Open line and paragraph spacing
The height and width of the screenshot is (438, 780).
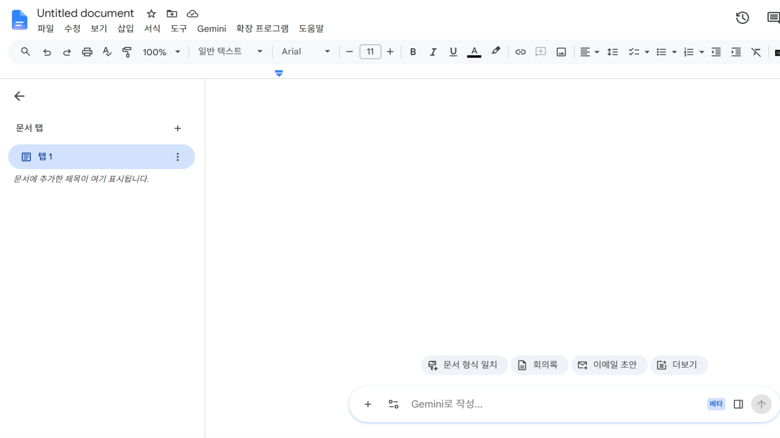(x=613, y=52)
